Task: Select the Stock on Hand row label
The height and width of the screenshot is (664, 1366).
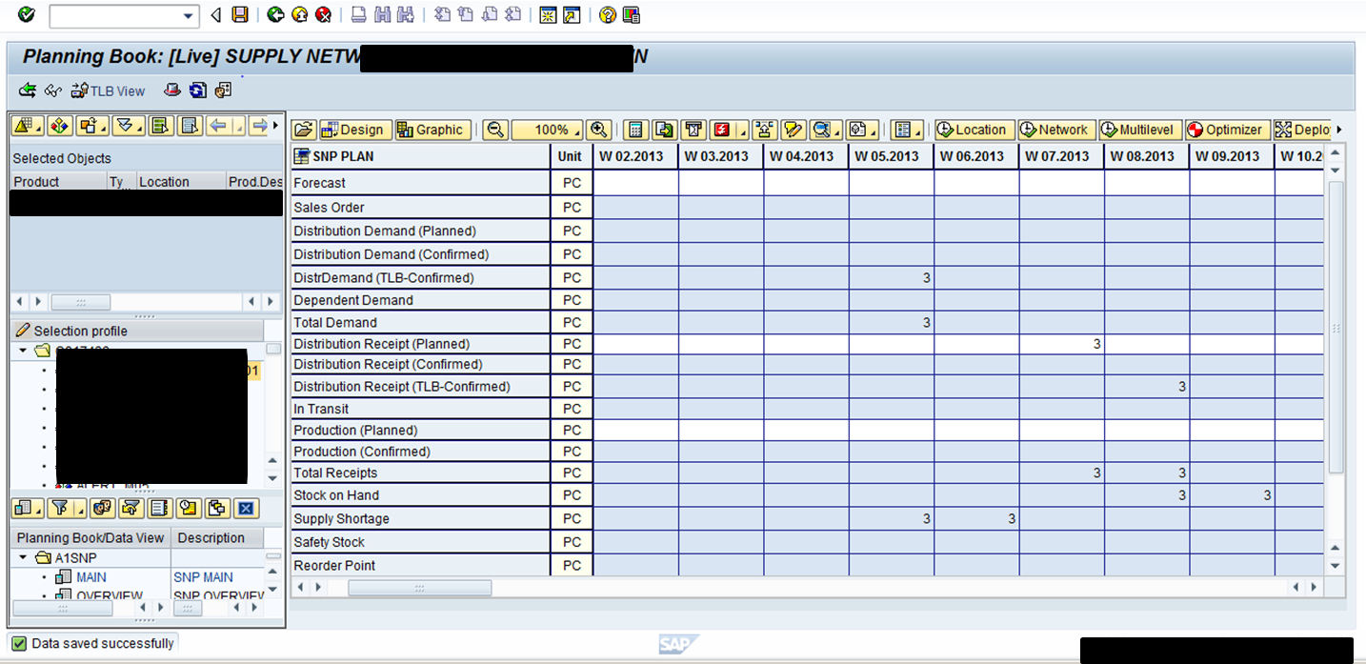Action: 420,495
